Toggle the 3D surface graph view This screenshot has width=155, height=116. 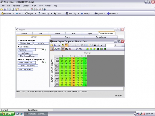click(x=67, y=49)
